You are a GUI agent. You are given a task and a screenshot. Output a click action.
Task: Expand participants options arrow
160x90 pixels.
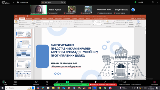(x=41, y=82)
